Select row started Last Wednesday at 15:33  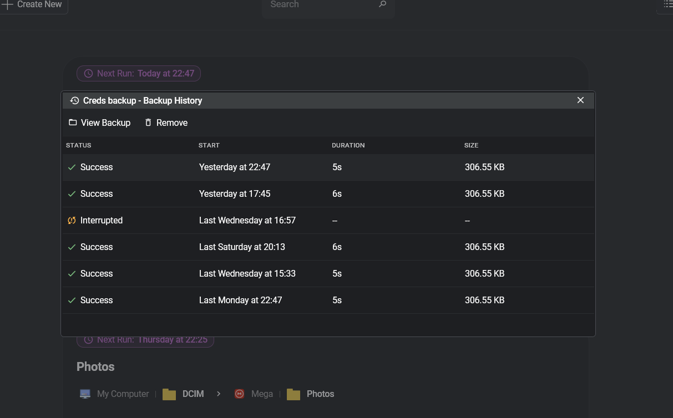(328, 273)
